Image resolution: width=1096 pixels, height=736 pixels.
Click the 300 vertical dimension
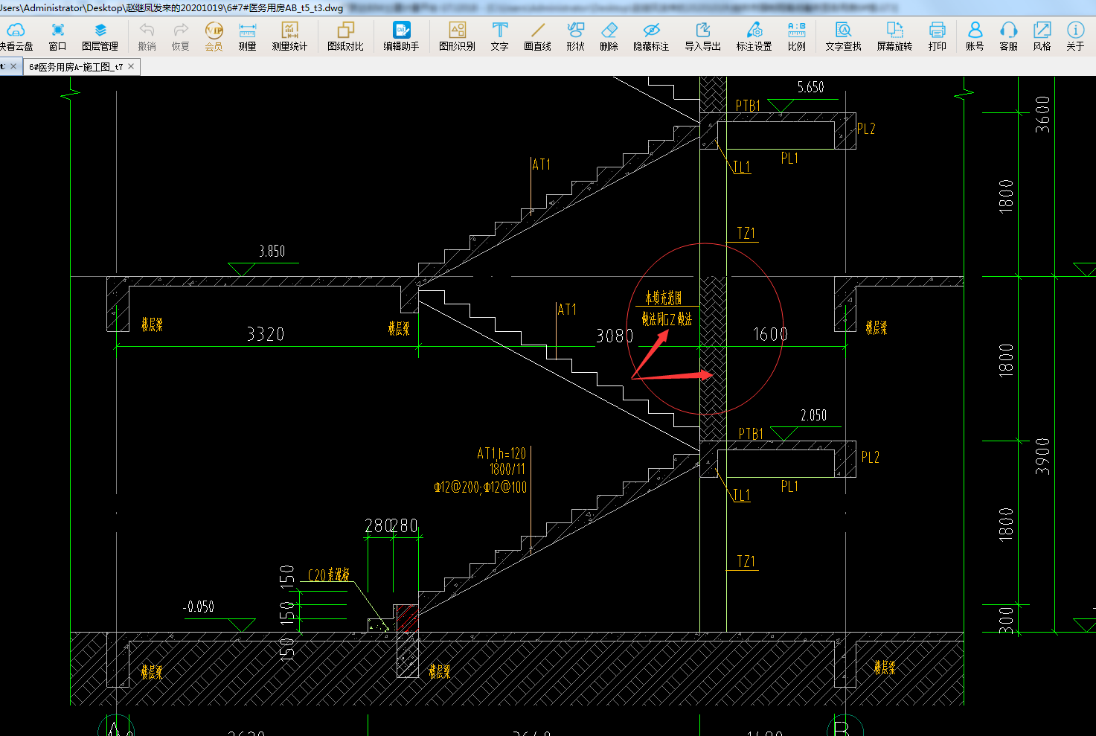(1006, 620)
